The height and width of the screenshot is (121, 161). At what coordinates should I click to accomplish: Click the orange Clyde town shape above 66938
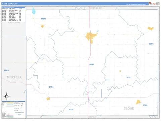(151, 29)
